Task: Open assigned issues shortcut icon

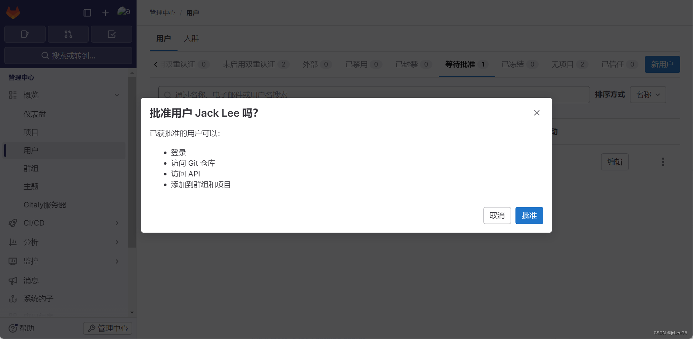Action: (x=25, y=34)
